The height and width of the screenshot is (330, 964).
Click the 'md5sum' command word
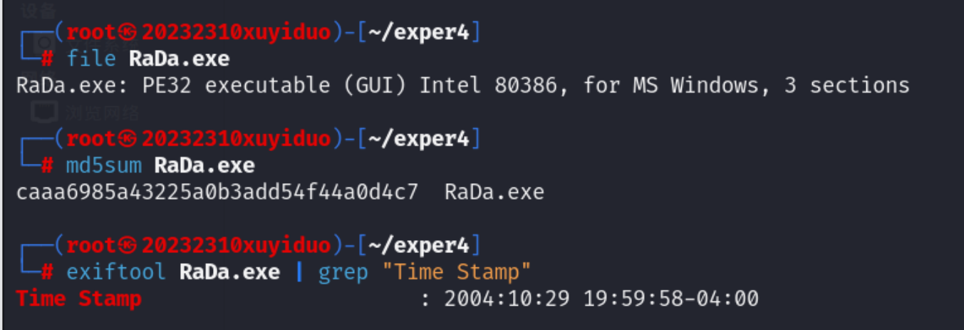(x=104, y=165)
